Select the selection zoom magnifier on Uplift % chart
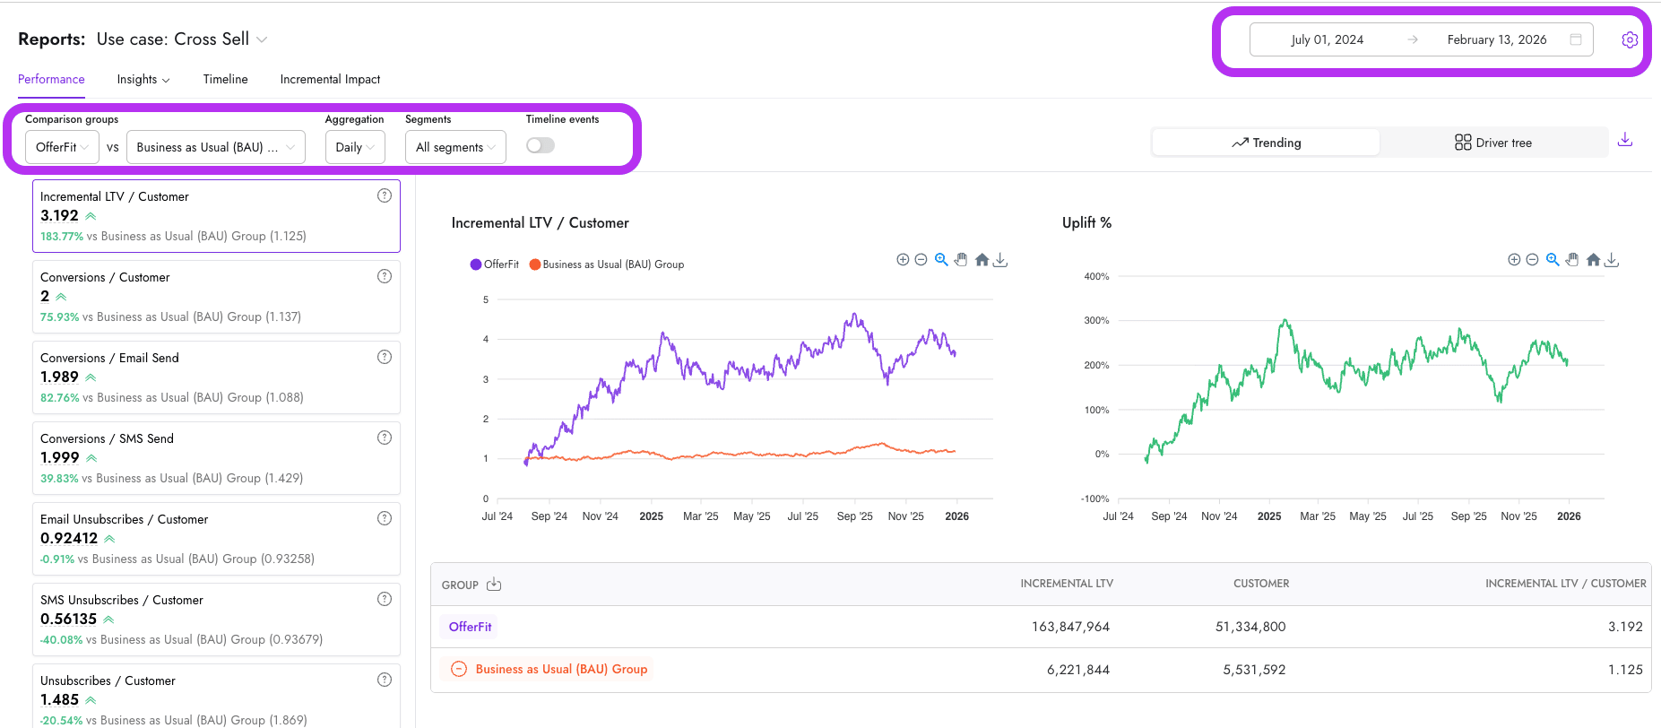 click(x=1553, y=260)
